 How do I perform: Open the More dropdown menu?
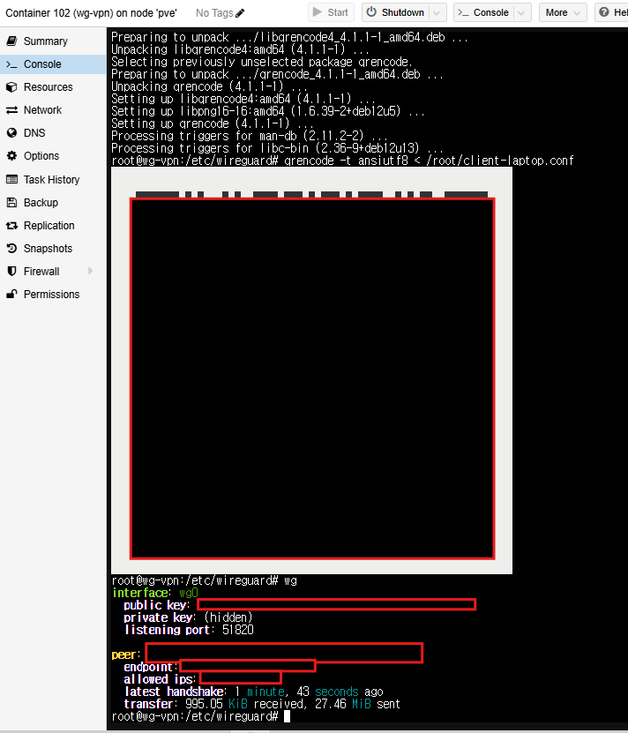(563, 12)
